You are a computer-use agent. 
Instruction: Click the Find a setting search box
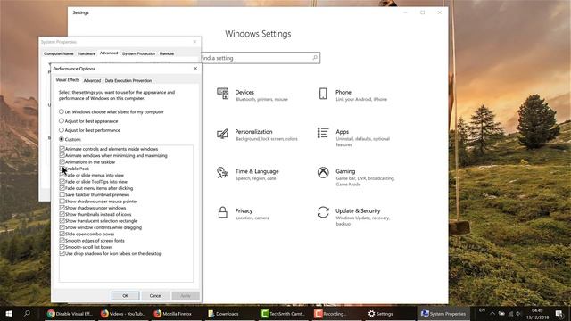coord(261,57)
